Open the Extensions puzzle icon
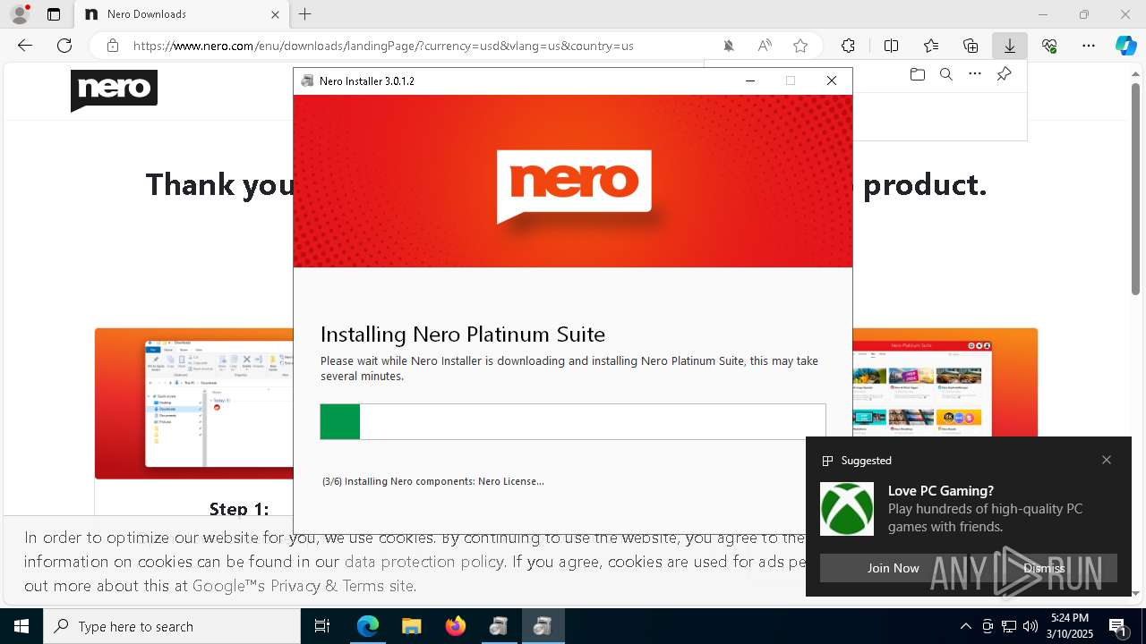Viewport: 1146px width, 644px height. click(x=848, y=46)
